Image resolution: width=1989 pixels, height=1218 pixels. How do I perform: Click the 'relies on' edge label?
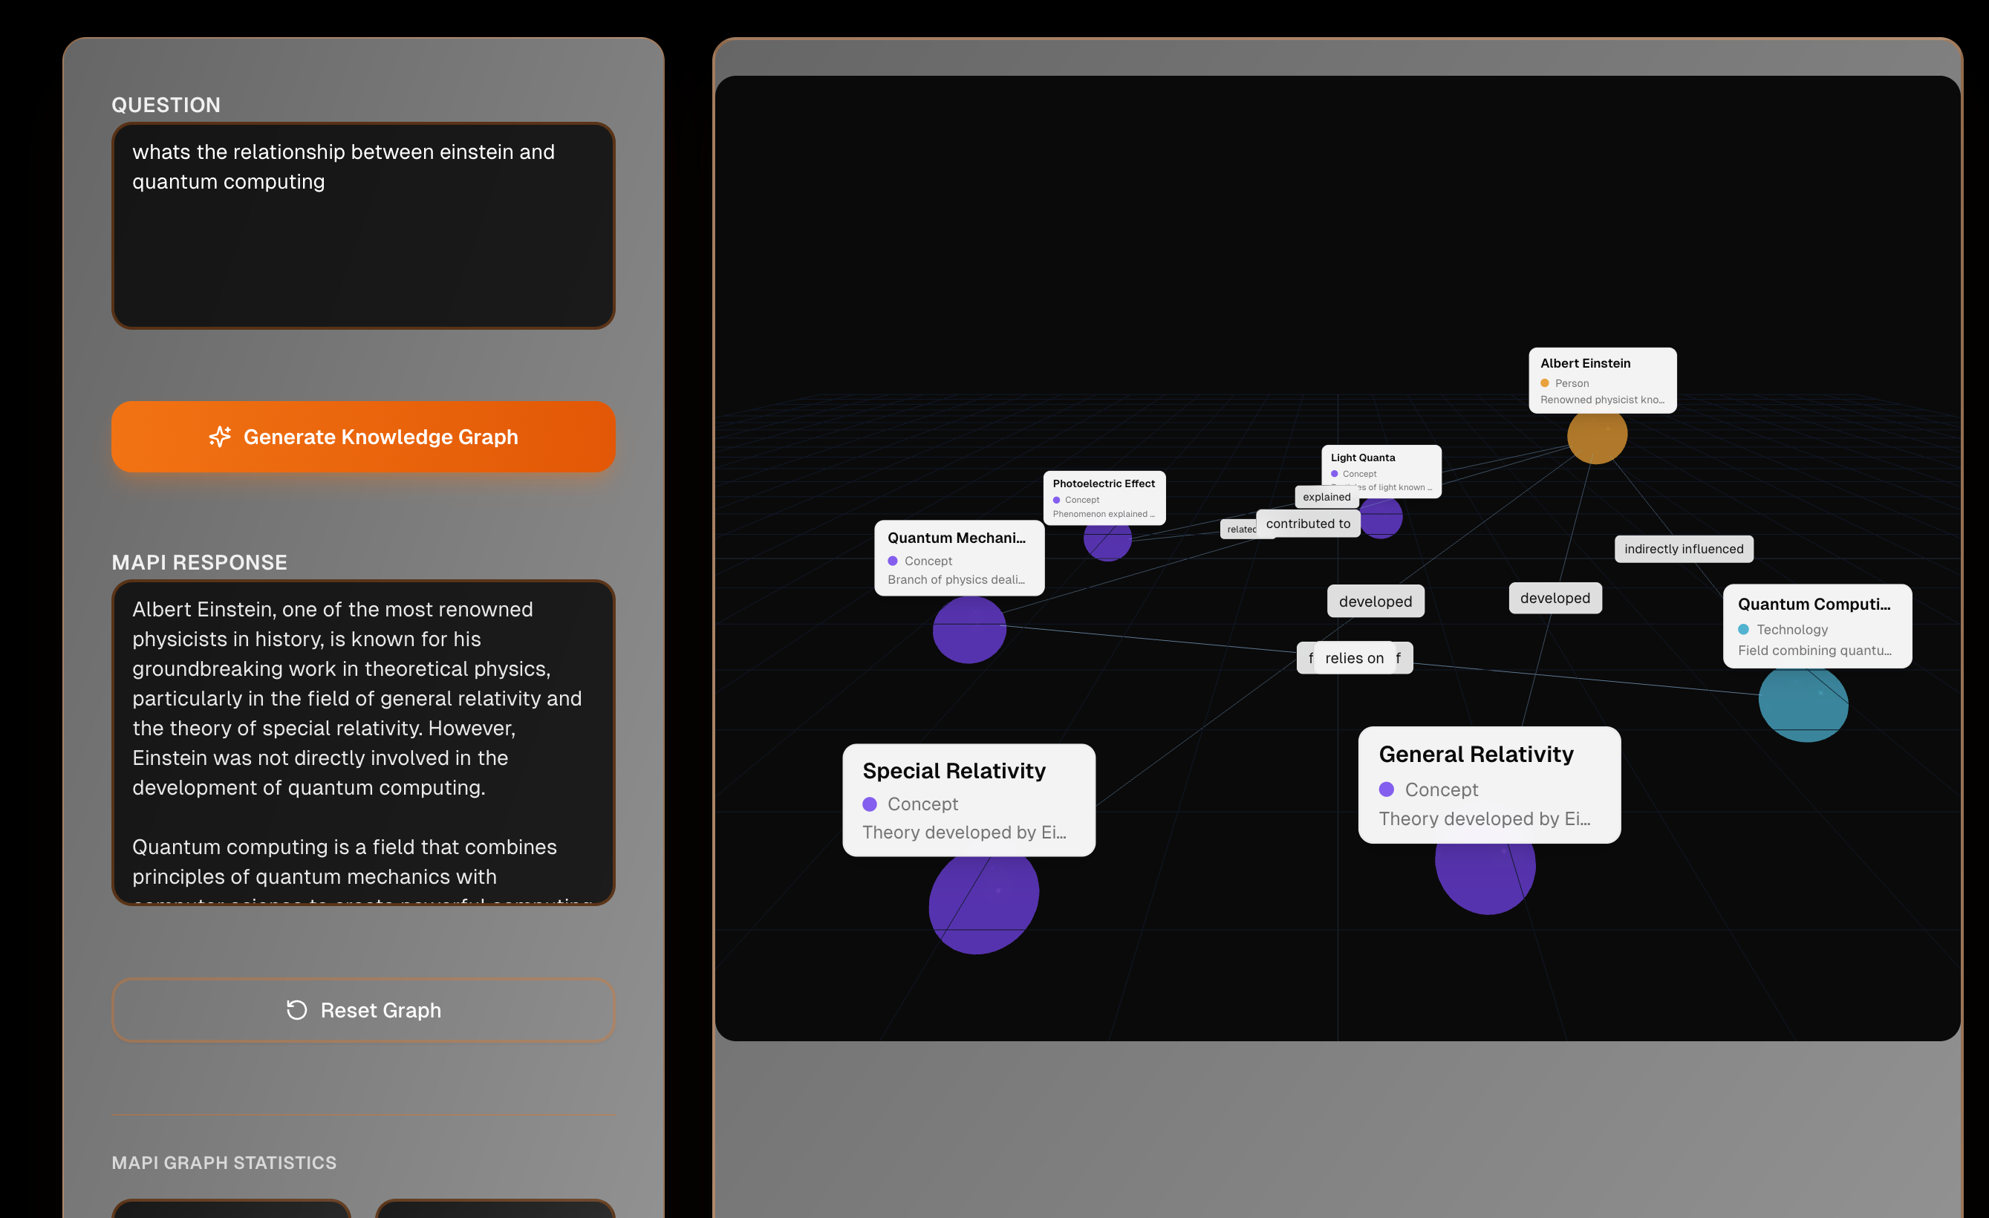tap(1354, 658)
